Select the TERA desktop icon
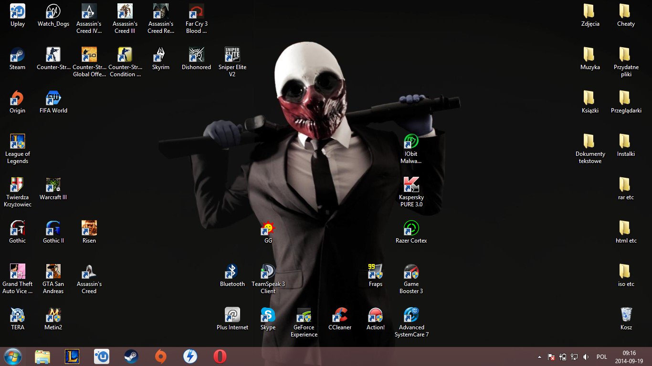The width and height of the screenshot is (652, 366). click(18, 319)
